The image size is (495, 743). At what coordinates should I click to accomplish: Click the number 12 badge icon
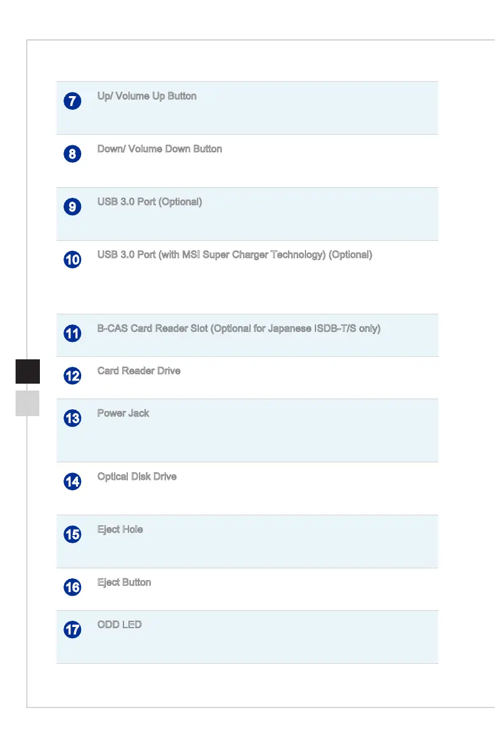[x=72, y=376]
